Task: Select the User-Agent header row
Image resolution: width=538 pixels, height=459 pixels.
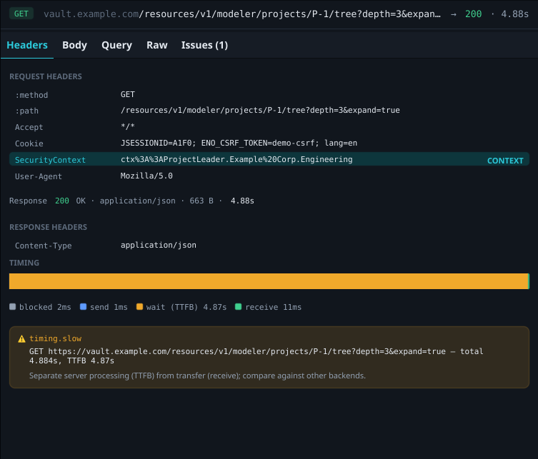Action: coord(269,176)
